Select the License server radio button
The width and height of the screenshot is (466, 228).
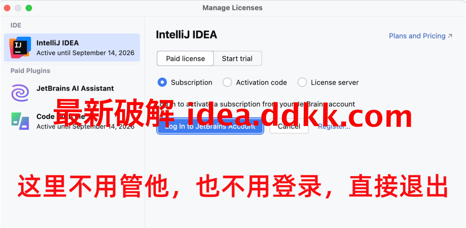[302, 82]
